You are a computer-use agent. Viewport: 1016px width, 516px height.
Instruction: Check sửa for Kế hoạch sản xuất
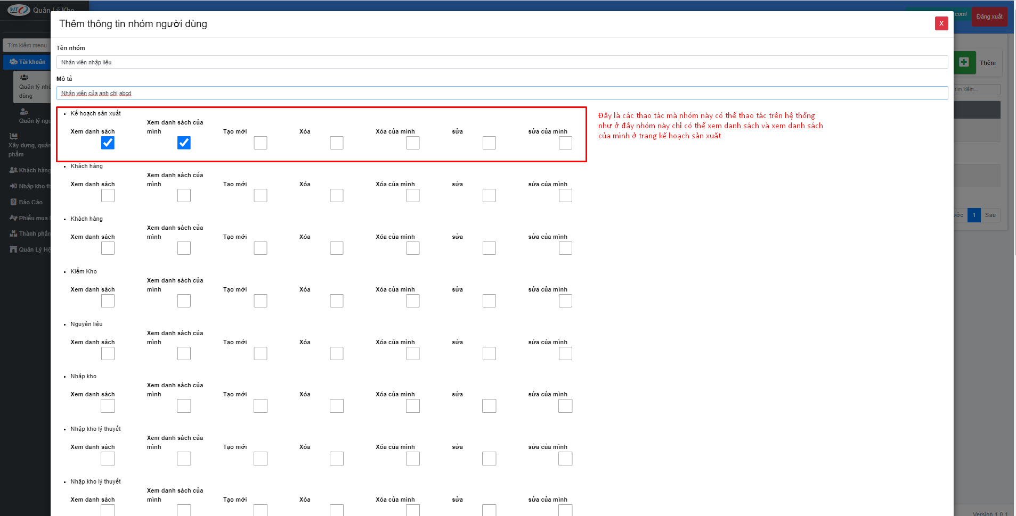[489, 143]
